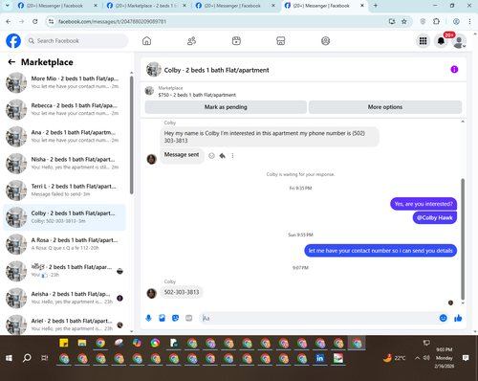Go back using Marketplace back arrow

11,62
